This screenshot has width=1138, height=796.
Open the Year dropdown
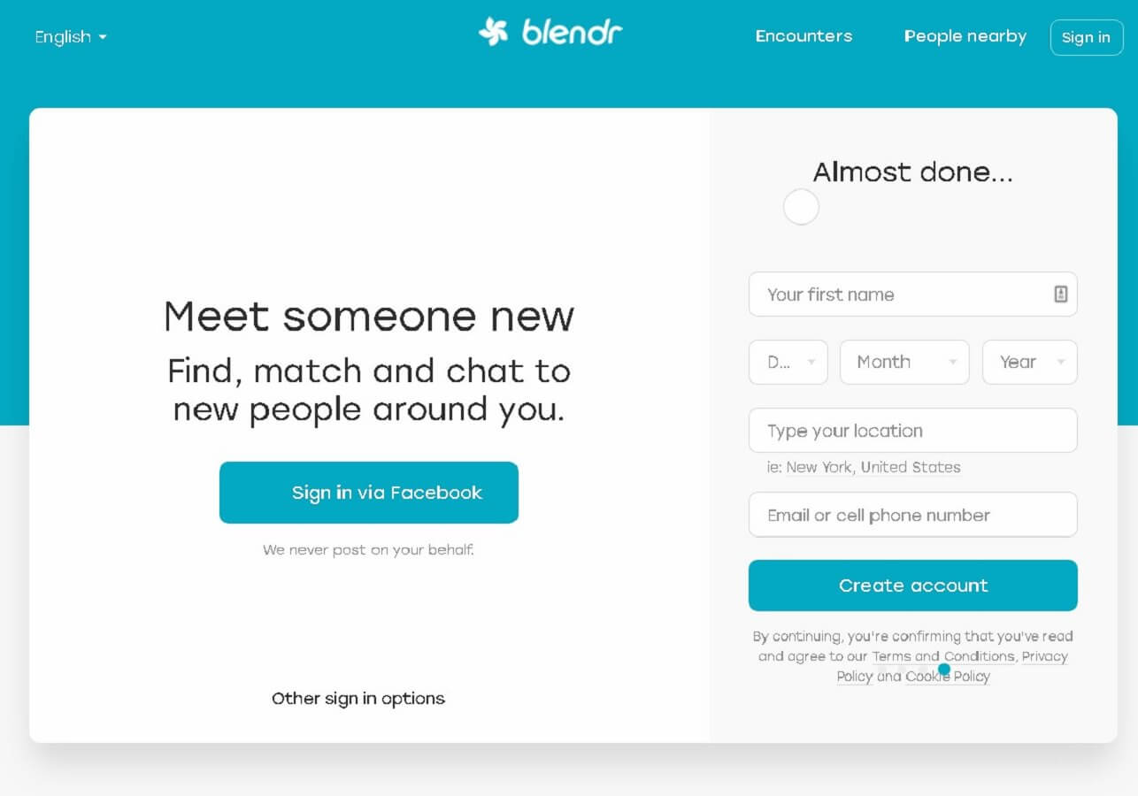pyautogui.click(x=1029, y=362)
